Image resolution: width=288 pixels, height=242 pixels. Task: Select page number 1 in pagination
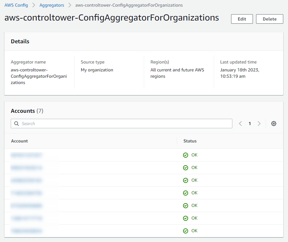click(x=250, y=124)
